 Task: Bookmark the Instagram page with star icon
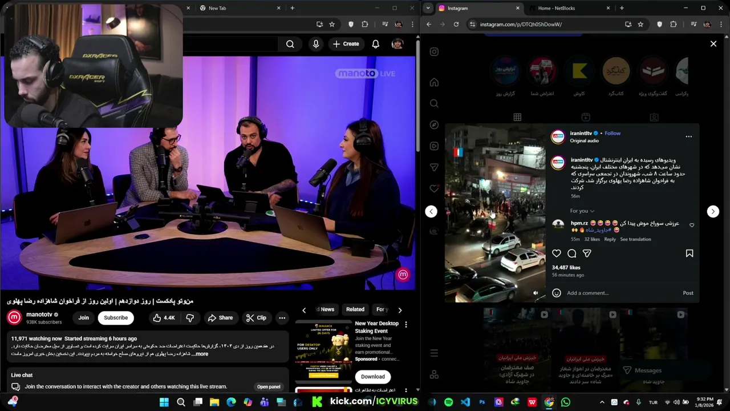point(640,24)
